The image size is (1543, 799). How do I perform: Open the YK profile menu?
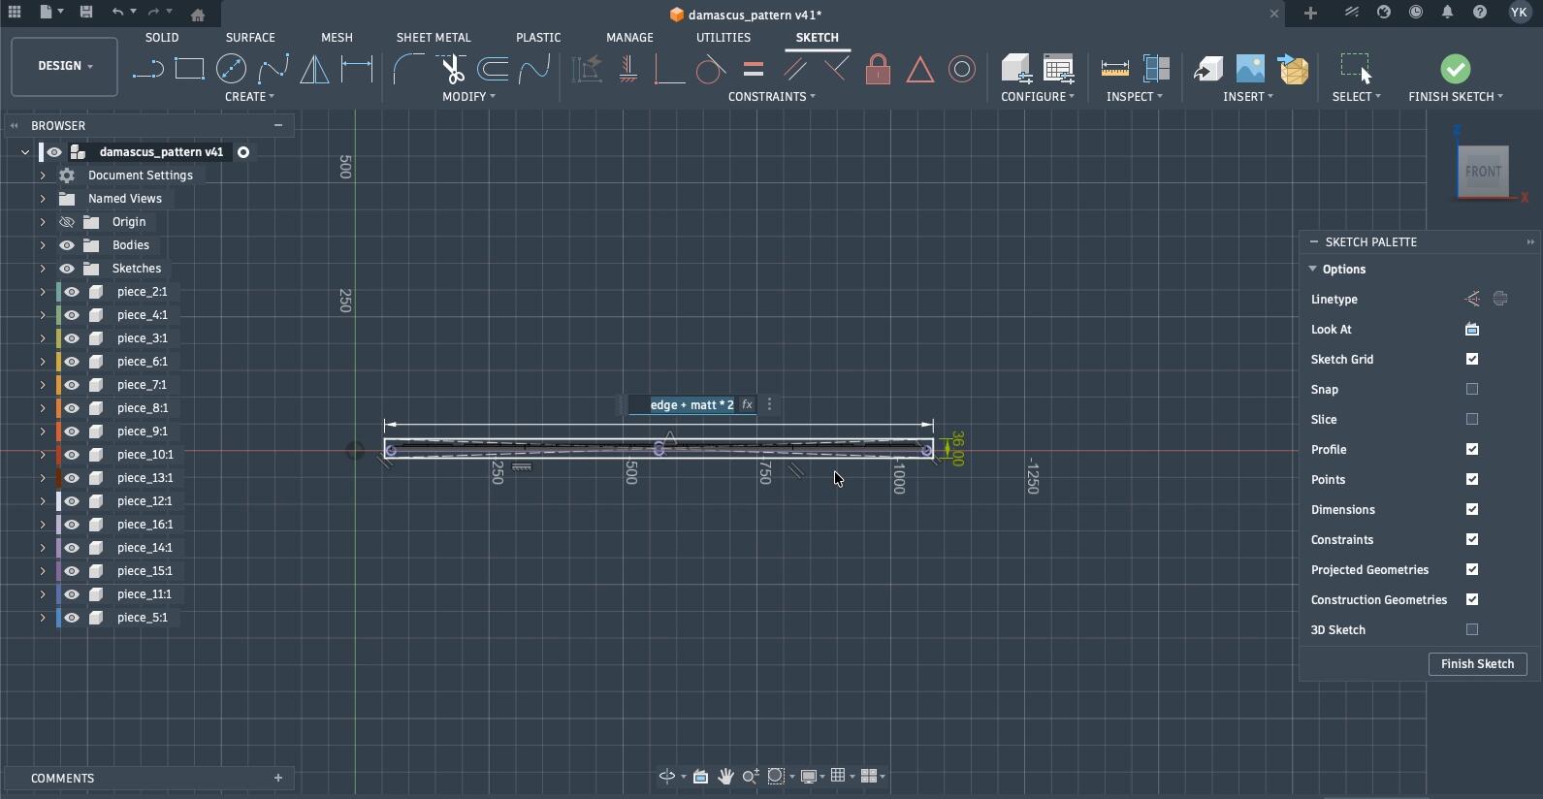1519,13
